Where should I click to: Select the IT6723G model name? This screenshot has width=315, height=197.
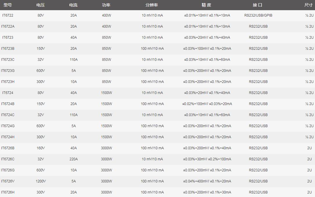coord(8,71)
